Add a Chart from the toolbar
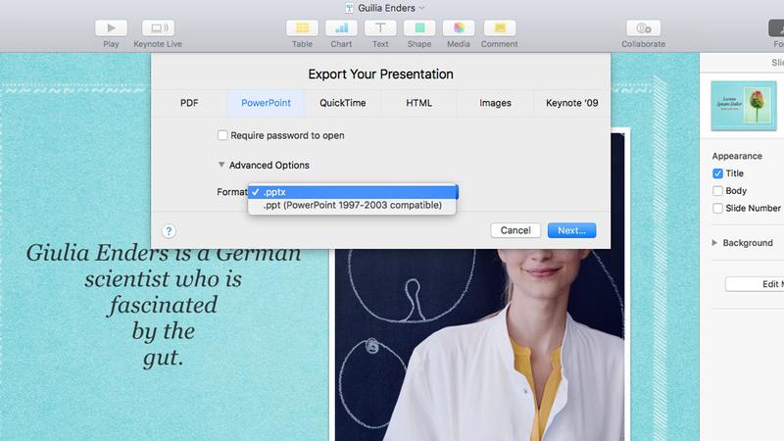The width and height of the screenshot is (784, 441). click(x=341, y=28)
